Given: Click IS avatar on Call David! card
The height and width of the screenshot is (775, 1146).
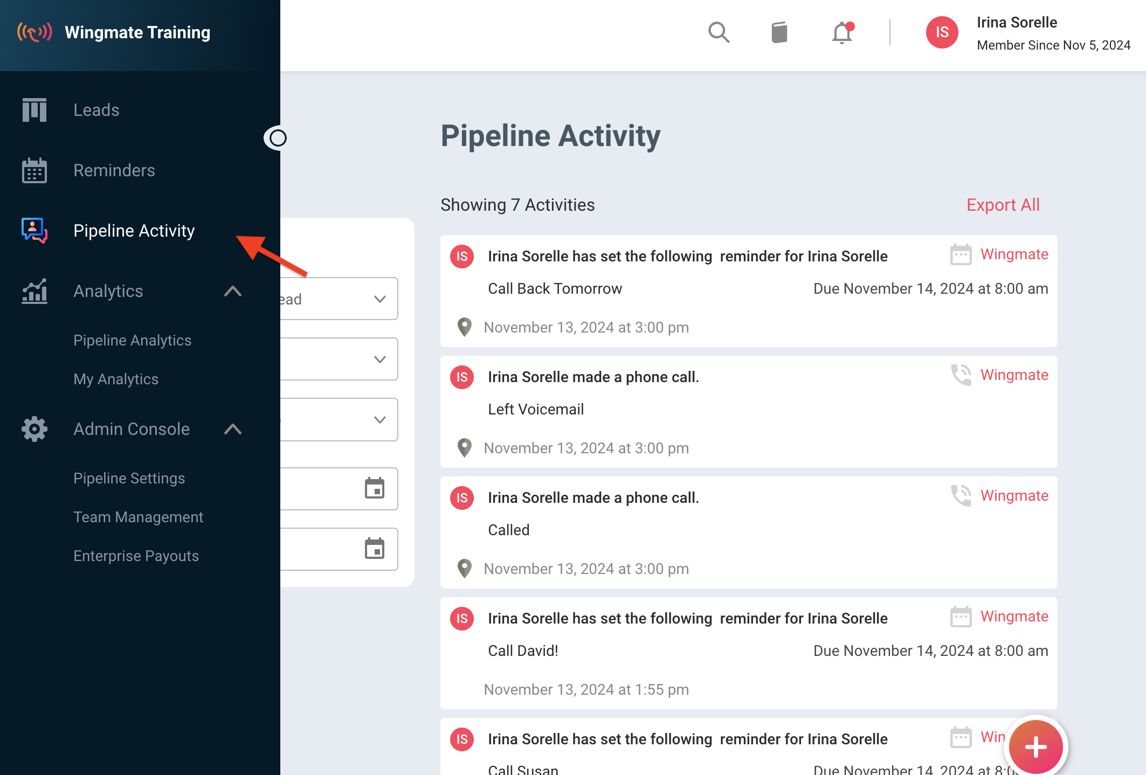Looking at the screenshot, I should tap(462, 619).
